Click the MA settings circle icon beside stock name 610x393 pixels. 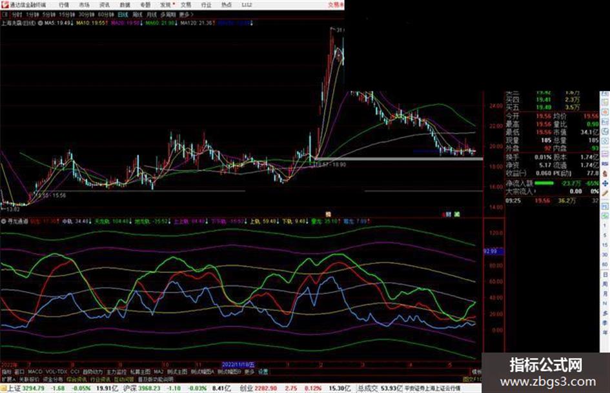pos(40,23)
